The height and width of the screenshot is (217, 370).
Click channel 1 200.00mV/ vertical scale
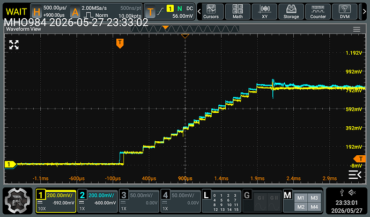[60, 196]
